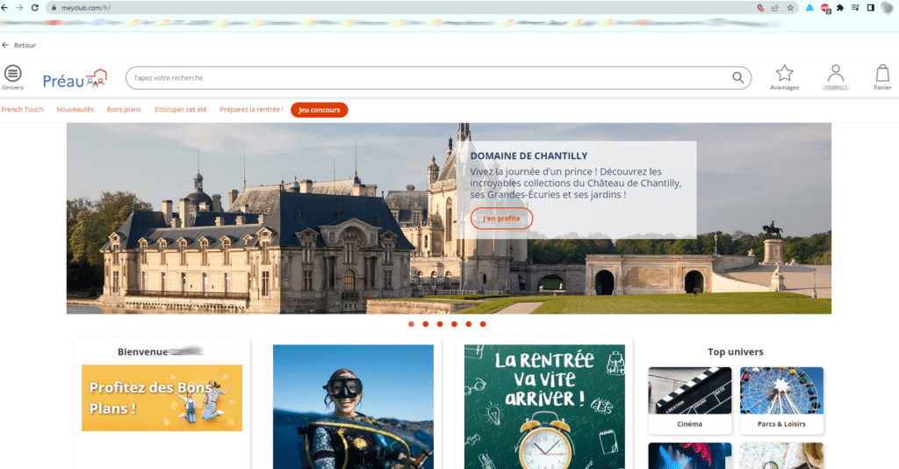Click the Préau logo
This screenshot has width=899, height=469.
(x=75, y=80)
